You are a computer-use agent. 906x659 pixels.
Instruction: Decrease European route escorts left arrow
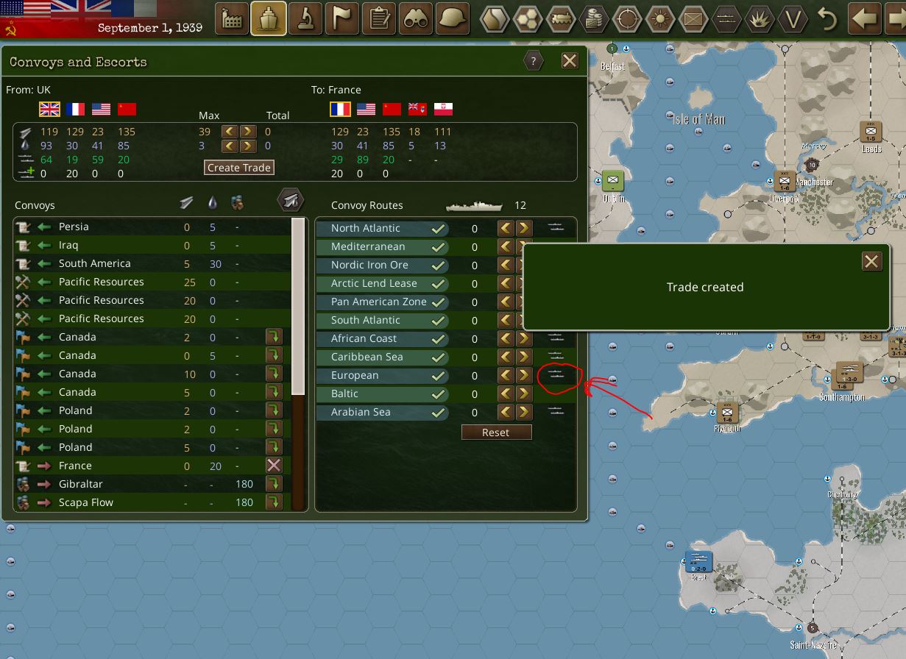pos(506,375)
